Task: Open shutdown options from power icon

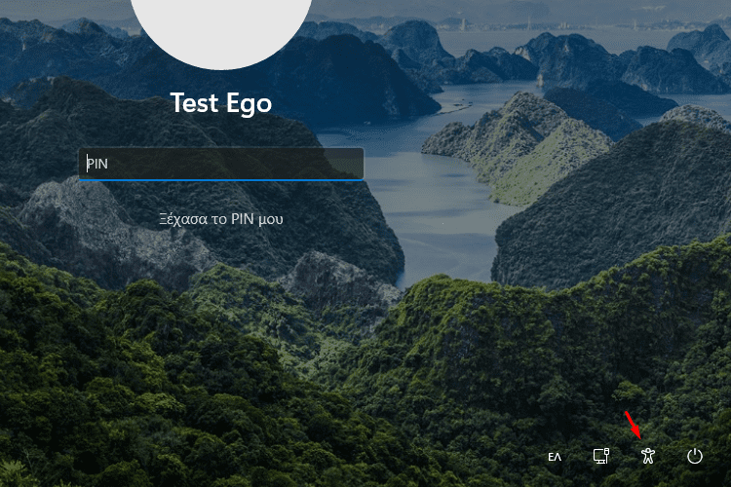Action: coord(695,456)
